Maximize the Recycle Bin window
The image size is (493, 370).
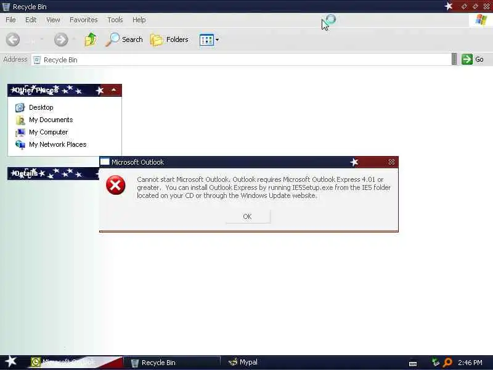click(x=475, y=6)
